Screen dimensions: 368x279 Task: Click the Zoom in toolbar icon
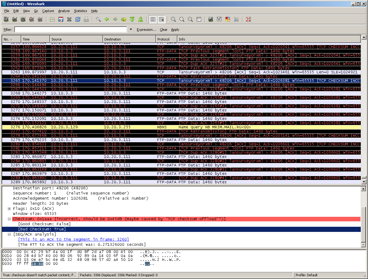[x=173, y=20]
